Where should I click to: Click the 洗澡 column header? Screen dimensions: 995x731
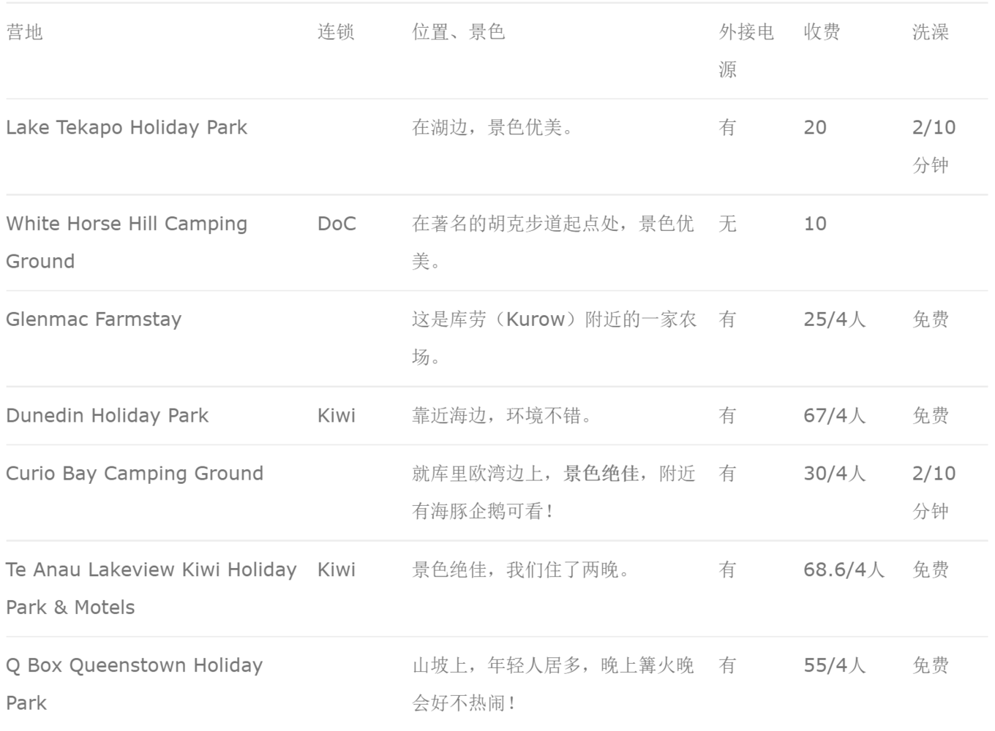click(x=930, y=32)
